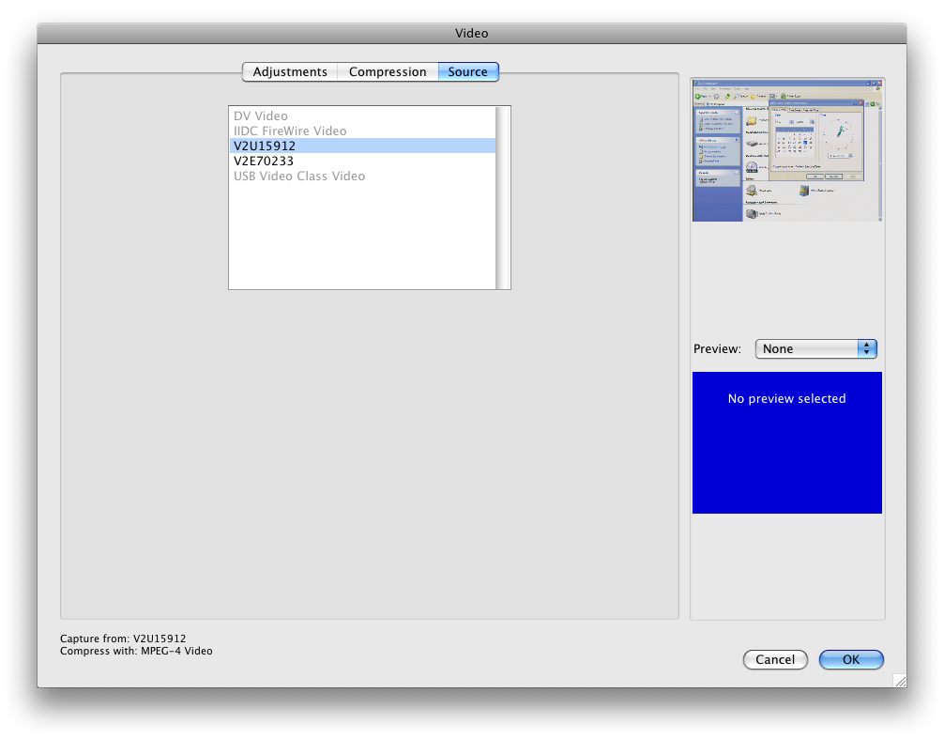Click the live video capture thumbnail
Viewport: 944px width, 739px height.
(786, 150)
